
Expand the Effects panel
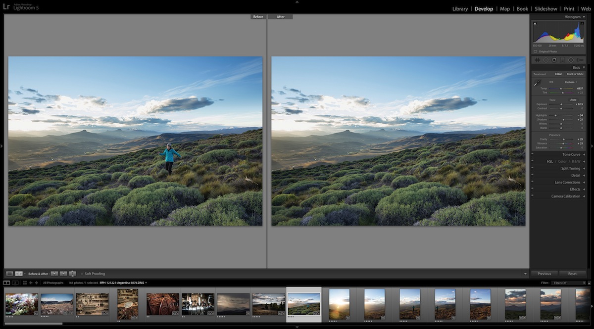coord(584,189)
